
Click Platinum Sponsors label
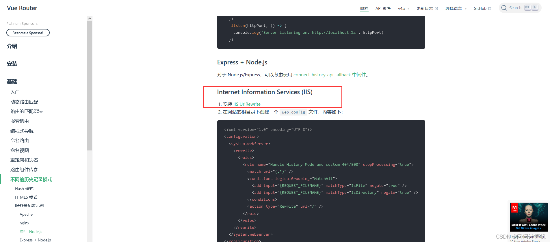click(22, 24)
